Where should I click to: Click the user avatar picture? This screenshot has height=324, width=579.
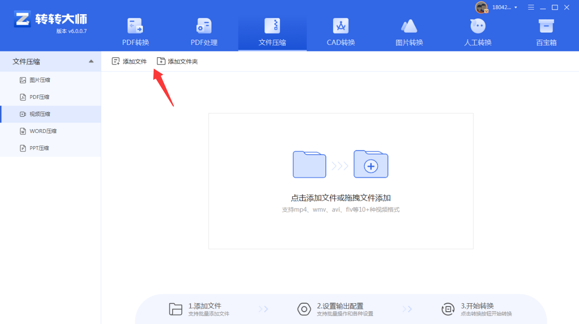481,7
